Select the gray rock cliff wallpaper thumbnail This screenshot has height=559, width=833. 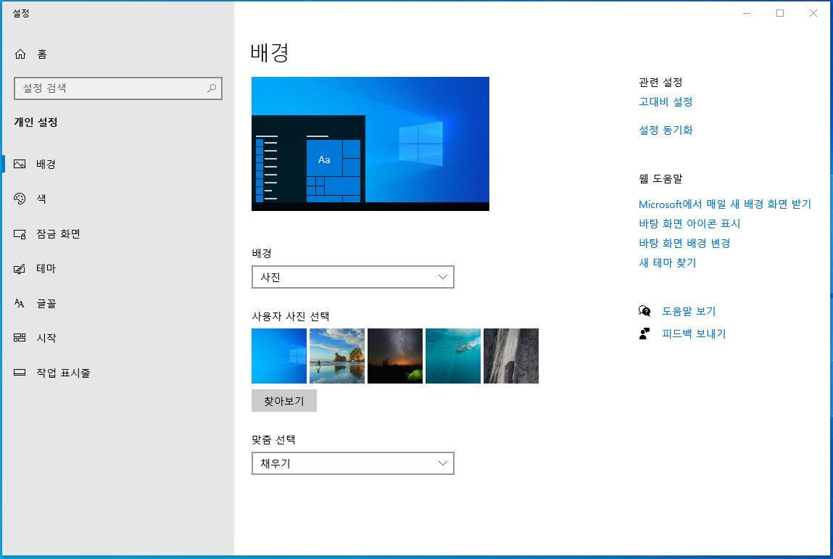(x=510, y=356)
